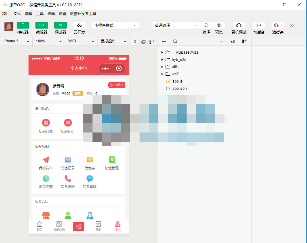The image size is (307, 243).
Task: Open the 模拟操作 dropdown
Action: [x=114, y=41]
